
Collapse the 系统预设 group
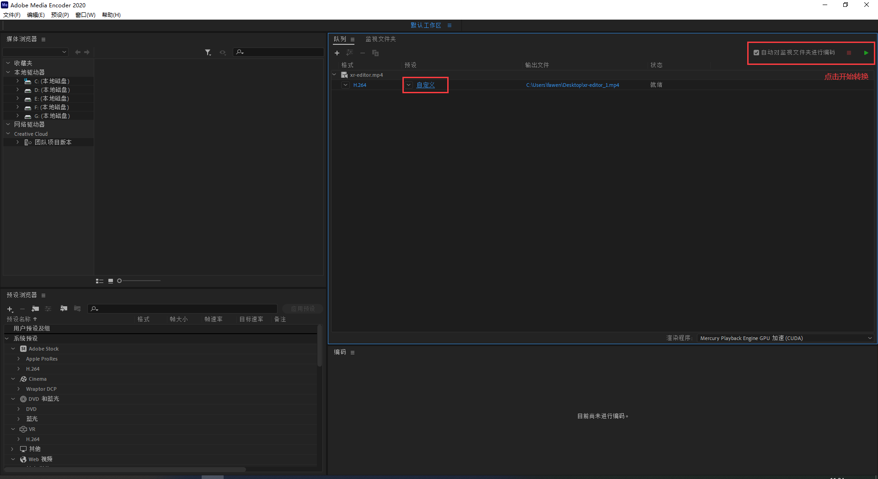point(7,339)
